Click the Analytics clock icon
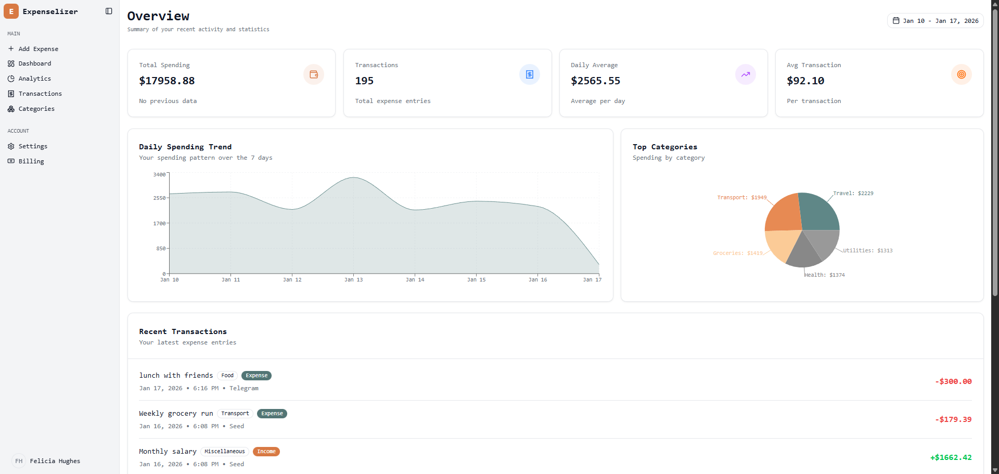This screenshot has height=474, width=999. [x=11, y=79]
